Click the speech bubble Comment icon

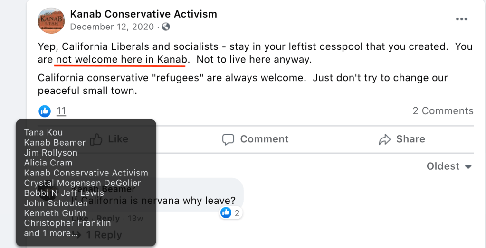click(229, 139)
